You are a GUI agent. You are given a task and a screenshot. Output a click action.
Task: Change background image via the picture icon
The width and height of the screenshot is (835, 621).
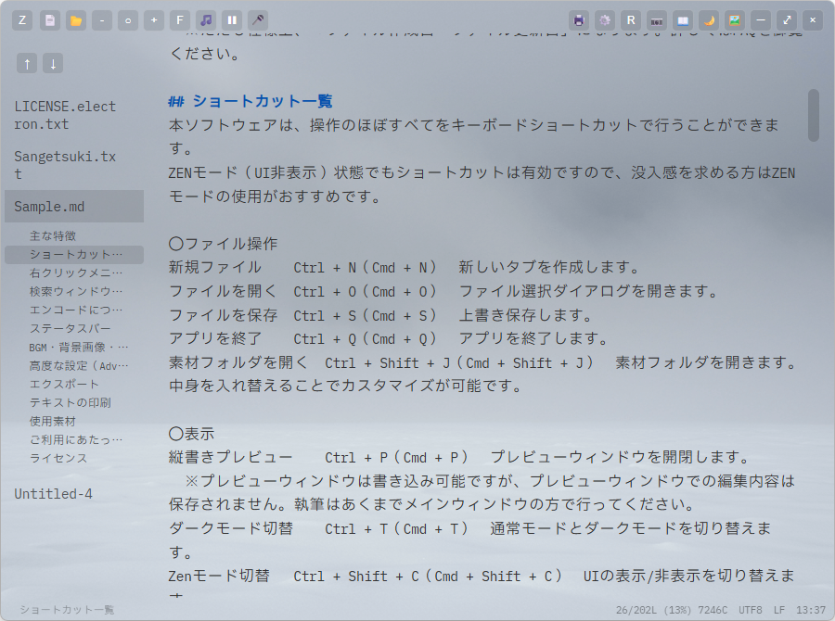pyautogui.click(x=734, y=19)
